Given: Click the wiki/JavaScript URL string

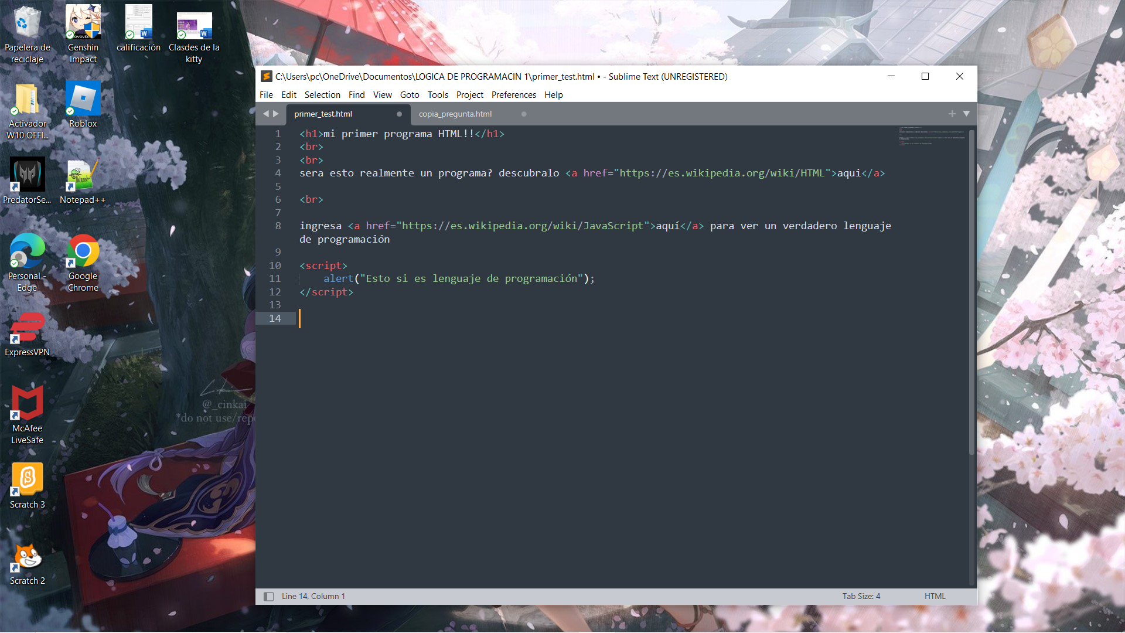Looking at the screenshot, I should click(523, 226).
